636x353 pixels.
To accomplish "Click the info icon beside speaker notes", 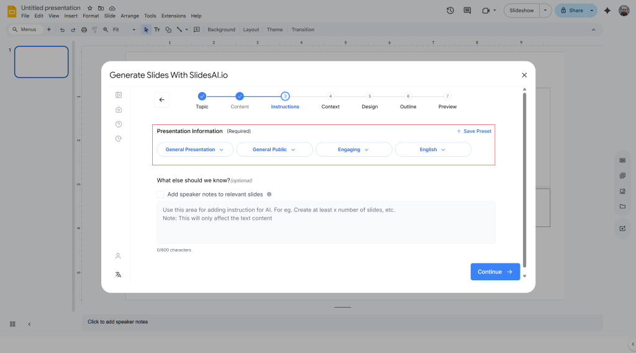I will (269, 195).
